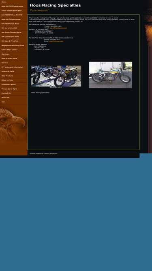Open 277 Video and information page

point(14,67)
